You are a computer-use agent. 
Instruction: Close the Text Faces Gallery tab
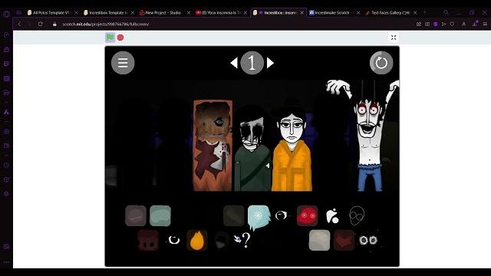coord(415,13)
